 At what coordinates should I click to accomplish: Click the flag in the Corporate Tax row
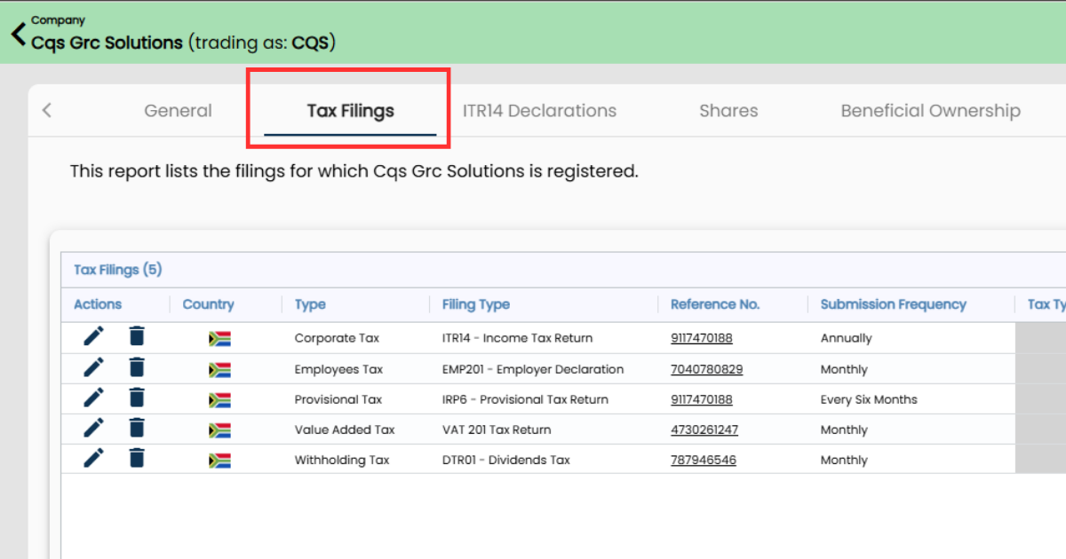(x=219, y=339)
